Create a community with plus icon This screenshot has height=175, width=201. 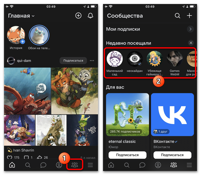click(189, 16)
